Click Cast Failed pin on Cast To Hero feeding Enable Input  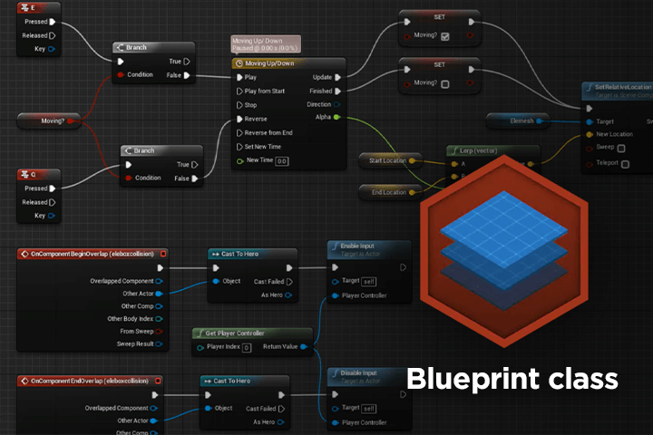coord(289,282)
